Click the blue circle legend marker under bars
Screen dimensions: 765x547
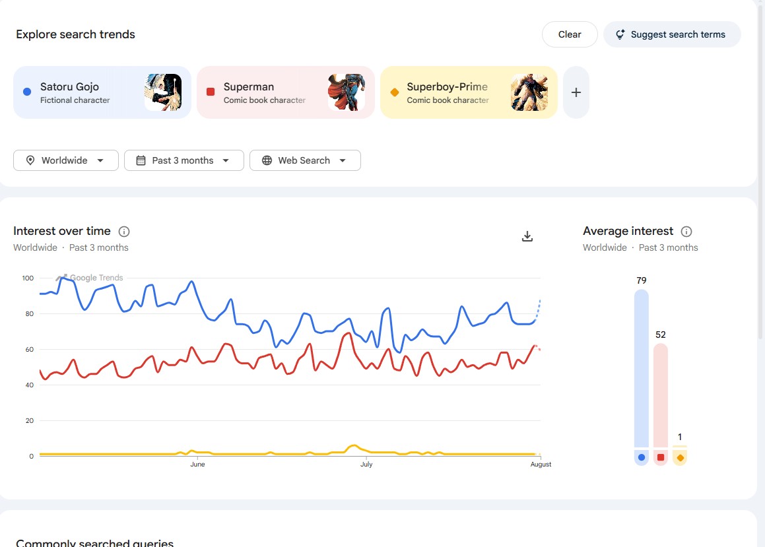[642, 457]
